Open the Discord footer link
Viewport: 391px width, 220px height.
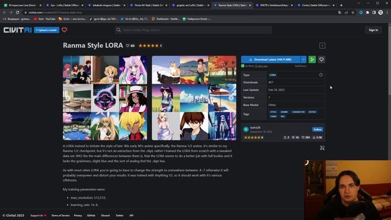pyautogui.click(x=105, y=215)
